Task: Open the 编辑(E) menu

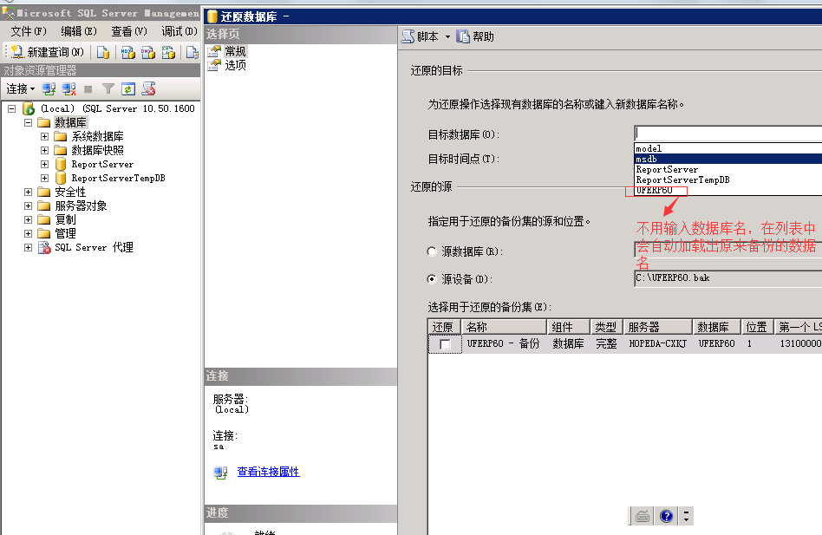Action: tap(79, 31)
